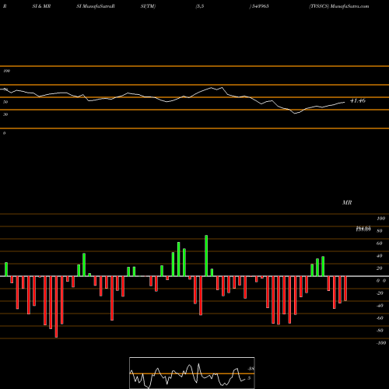Click the tallest green MR bar

[x=206, y=256]
